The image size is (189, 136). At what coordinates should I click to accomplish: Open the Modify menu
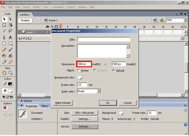pyautogui.click(x=36, y=7)
